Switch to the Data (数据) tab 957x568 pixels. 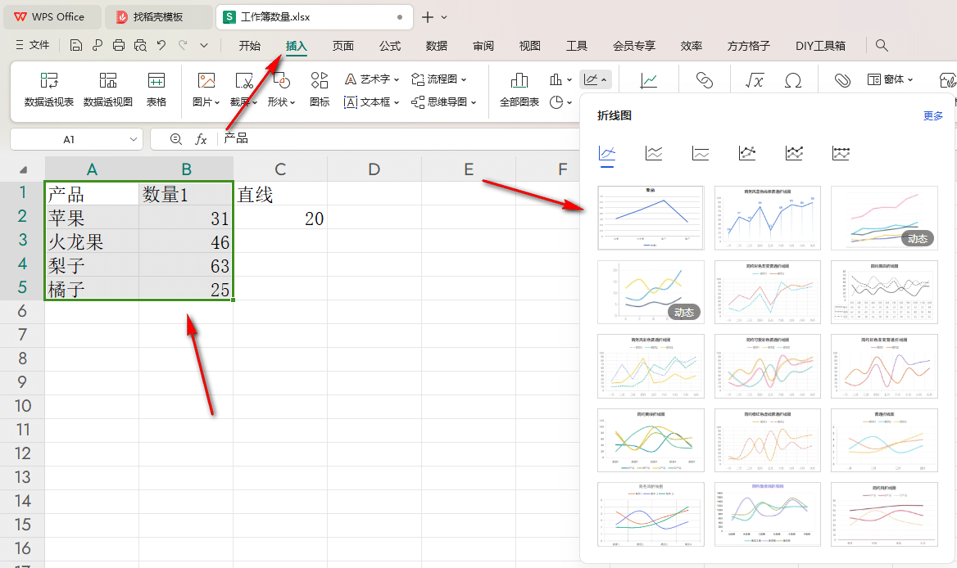pos(437,46)
